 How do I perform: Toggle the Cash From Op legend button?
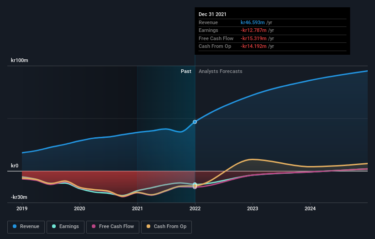click(x=166, y=227)
